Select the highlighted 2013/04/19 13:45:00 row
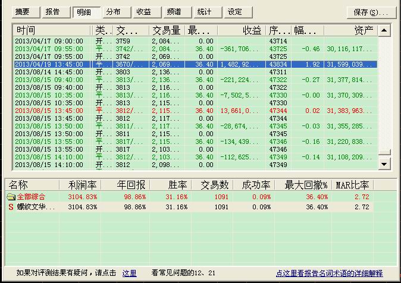This screenshot has height=283, width=401. click(x=196, y=64)
